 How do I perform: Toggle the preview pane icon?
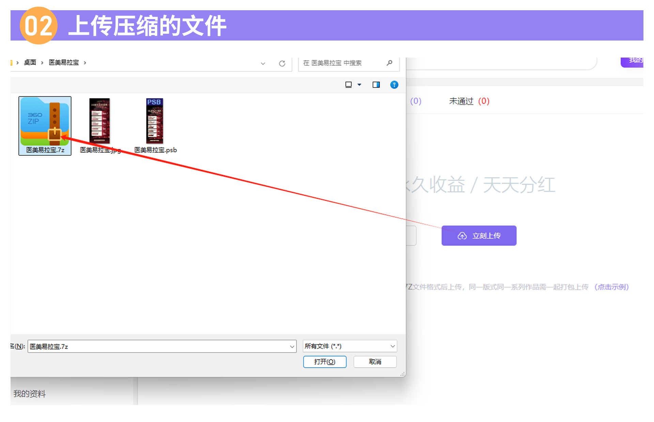376,85
